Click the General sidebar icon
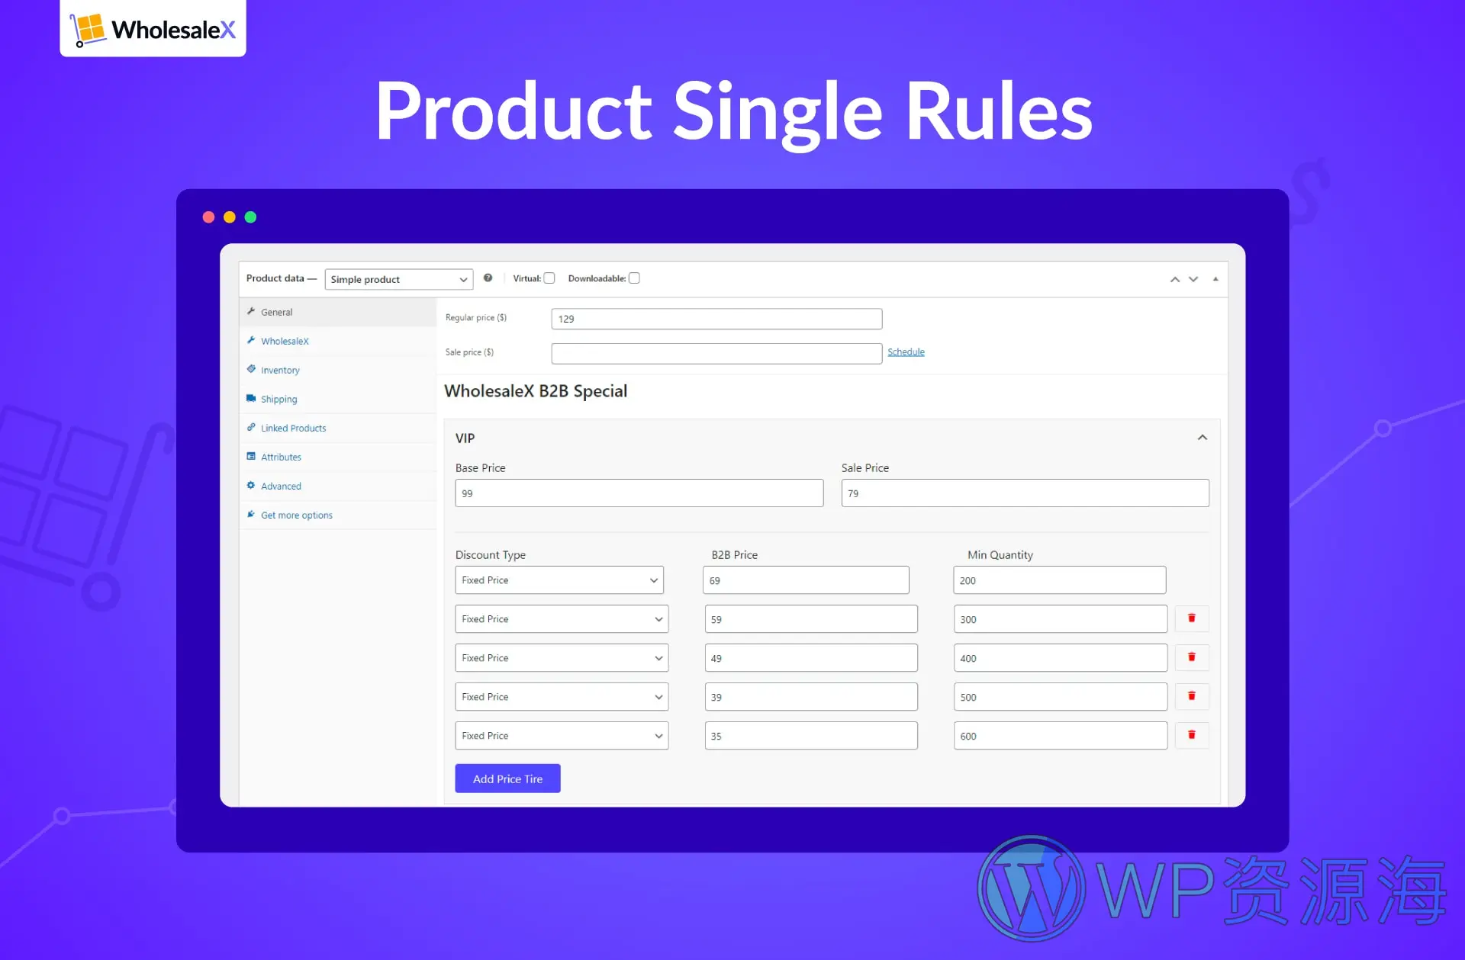The image size is (1465, 960). pos(251,310)
